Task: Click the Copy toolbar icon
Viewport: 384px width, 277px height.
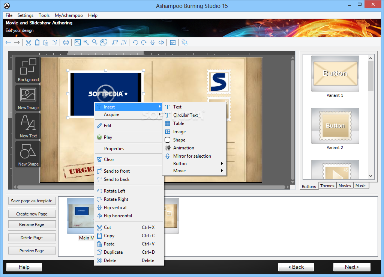Action: point(37,43)
